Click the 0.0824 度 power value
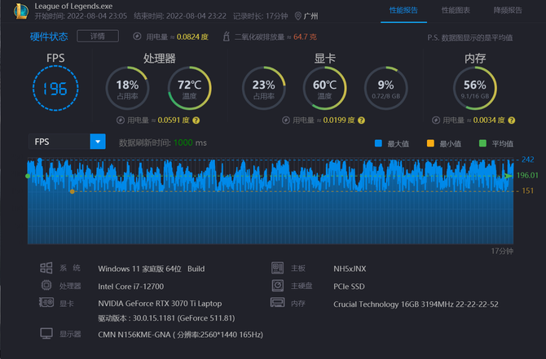 point(192,37)
